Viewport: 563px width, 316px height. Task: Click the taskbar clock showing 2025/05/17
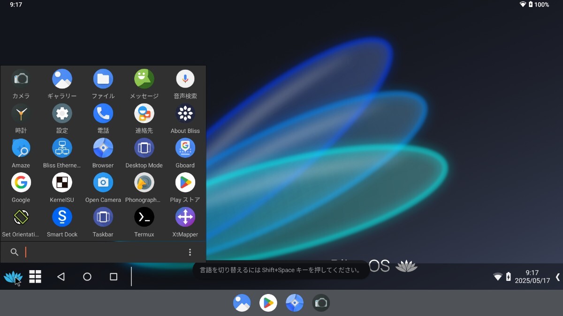coord(532,277)
